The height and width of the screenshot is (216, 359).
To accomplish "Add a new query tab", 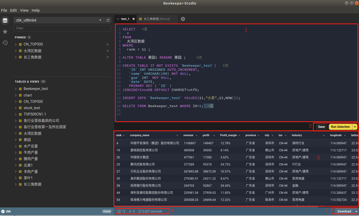I will (x=183, y=19).
